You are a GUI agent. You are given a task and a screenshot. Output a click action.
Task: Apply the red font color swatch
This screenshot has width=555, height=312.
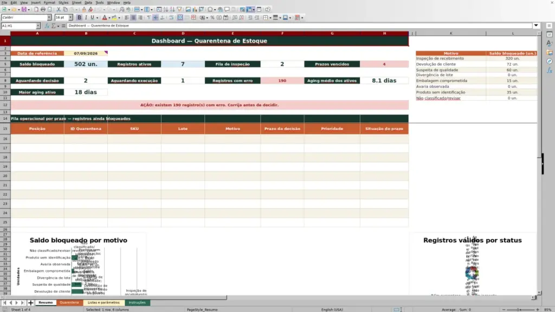[x=105, y=18]
